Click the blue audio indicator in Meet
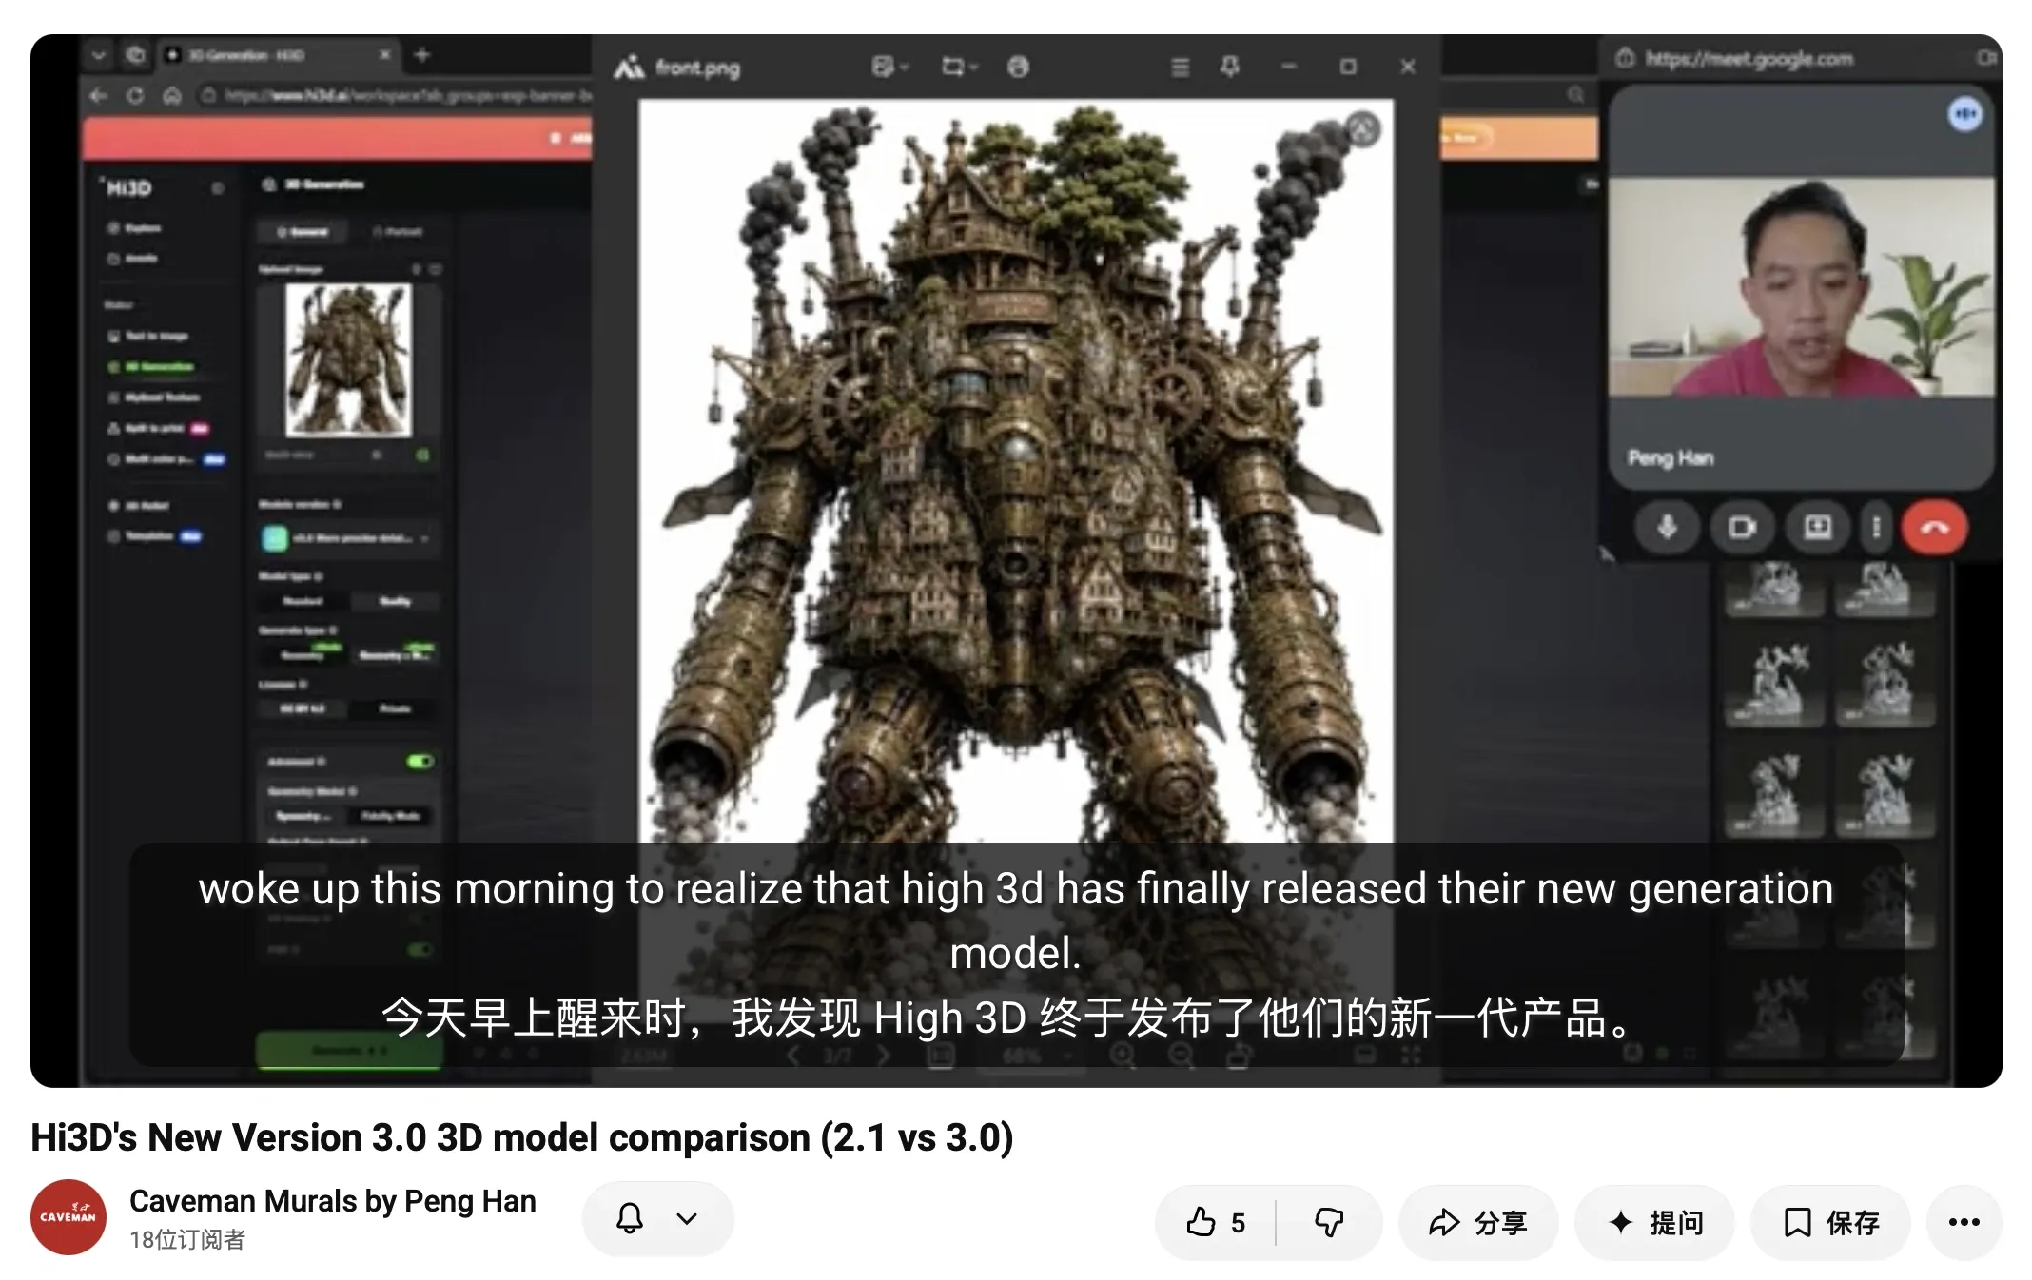Viewport: 2032px width, 1280px height. click(1964, 114)
